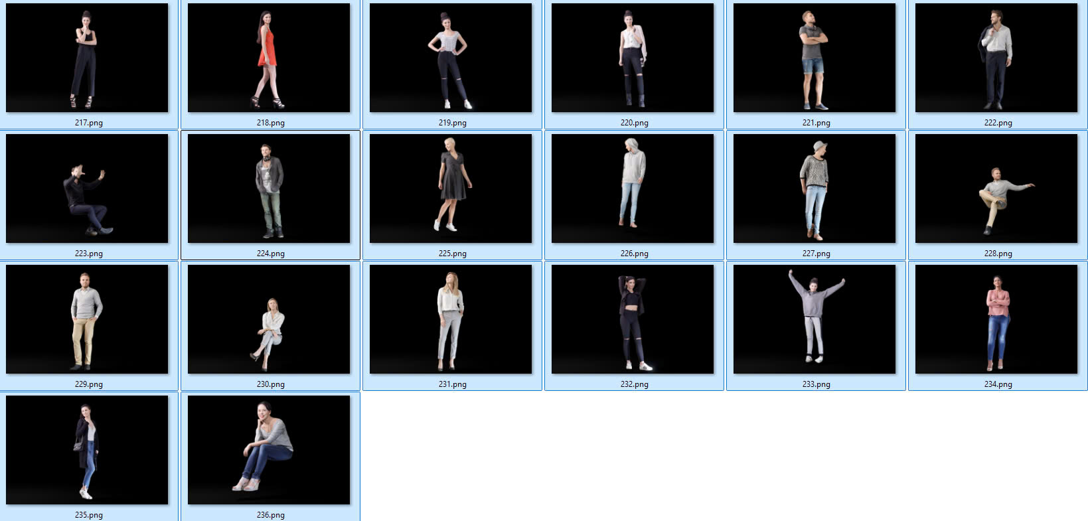1088x521 pixels.
Task: Open the 220.png image thumbnail
Action: 633,58
